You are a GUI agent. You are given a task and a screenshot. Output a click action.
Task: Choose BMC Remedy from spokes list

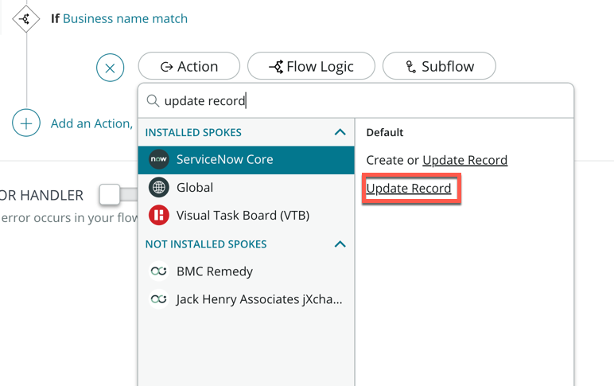pos(214,271)
